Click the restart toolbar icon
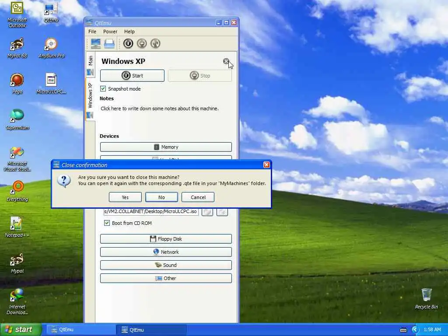The width and height of the screenshot is (448, 336). click(155, 43)
